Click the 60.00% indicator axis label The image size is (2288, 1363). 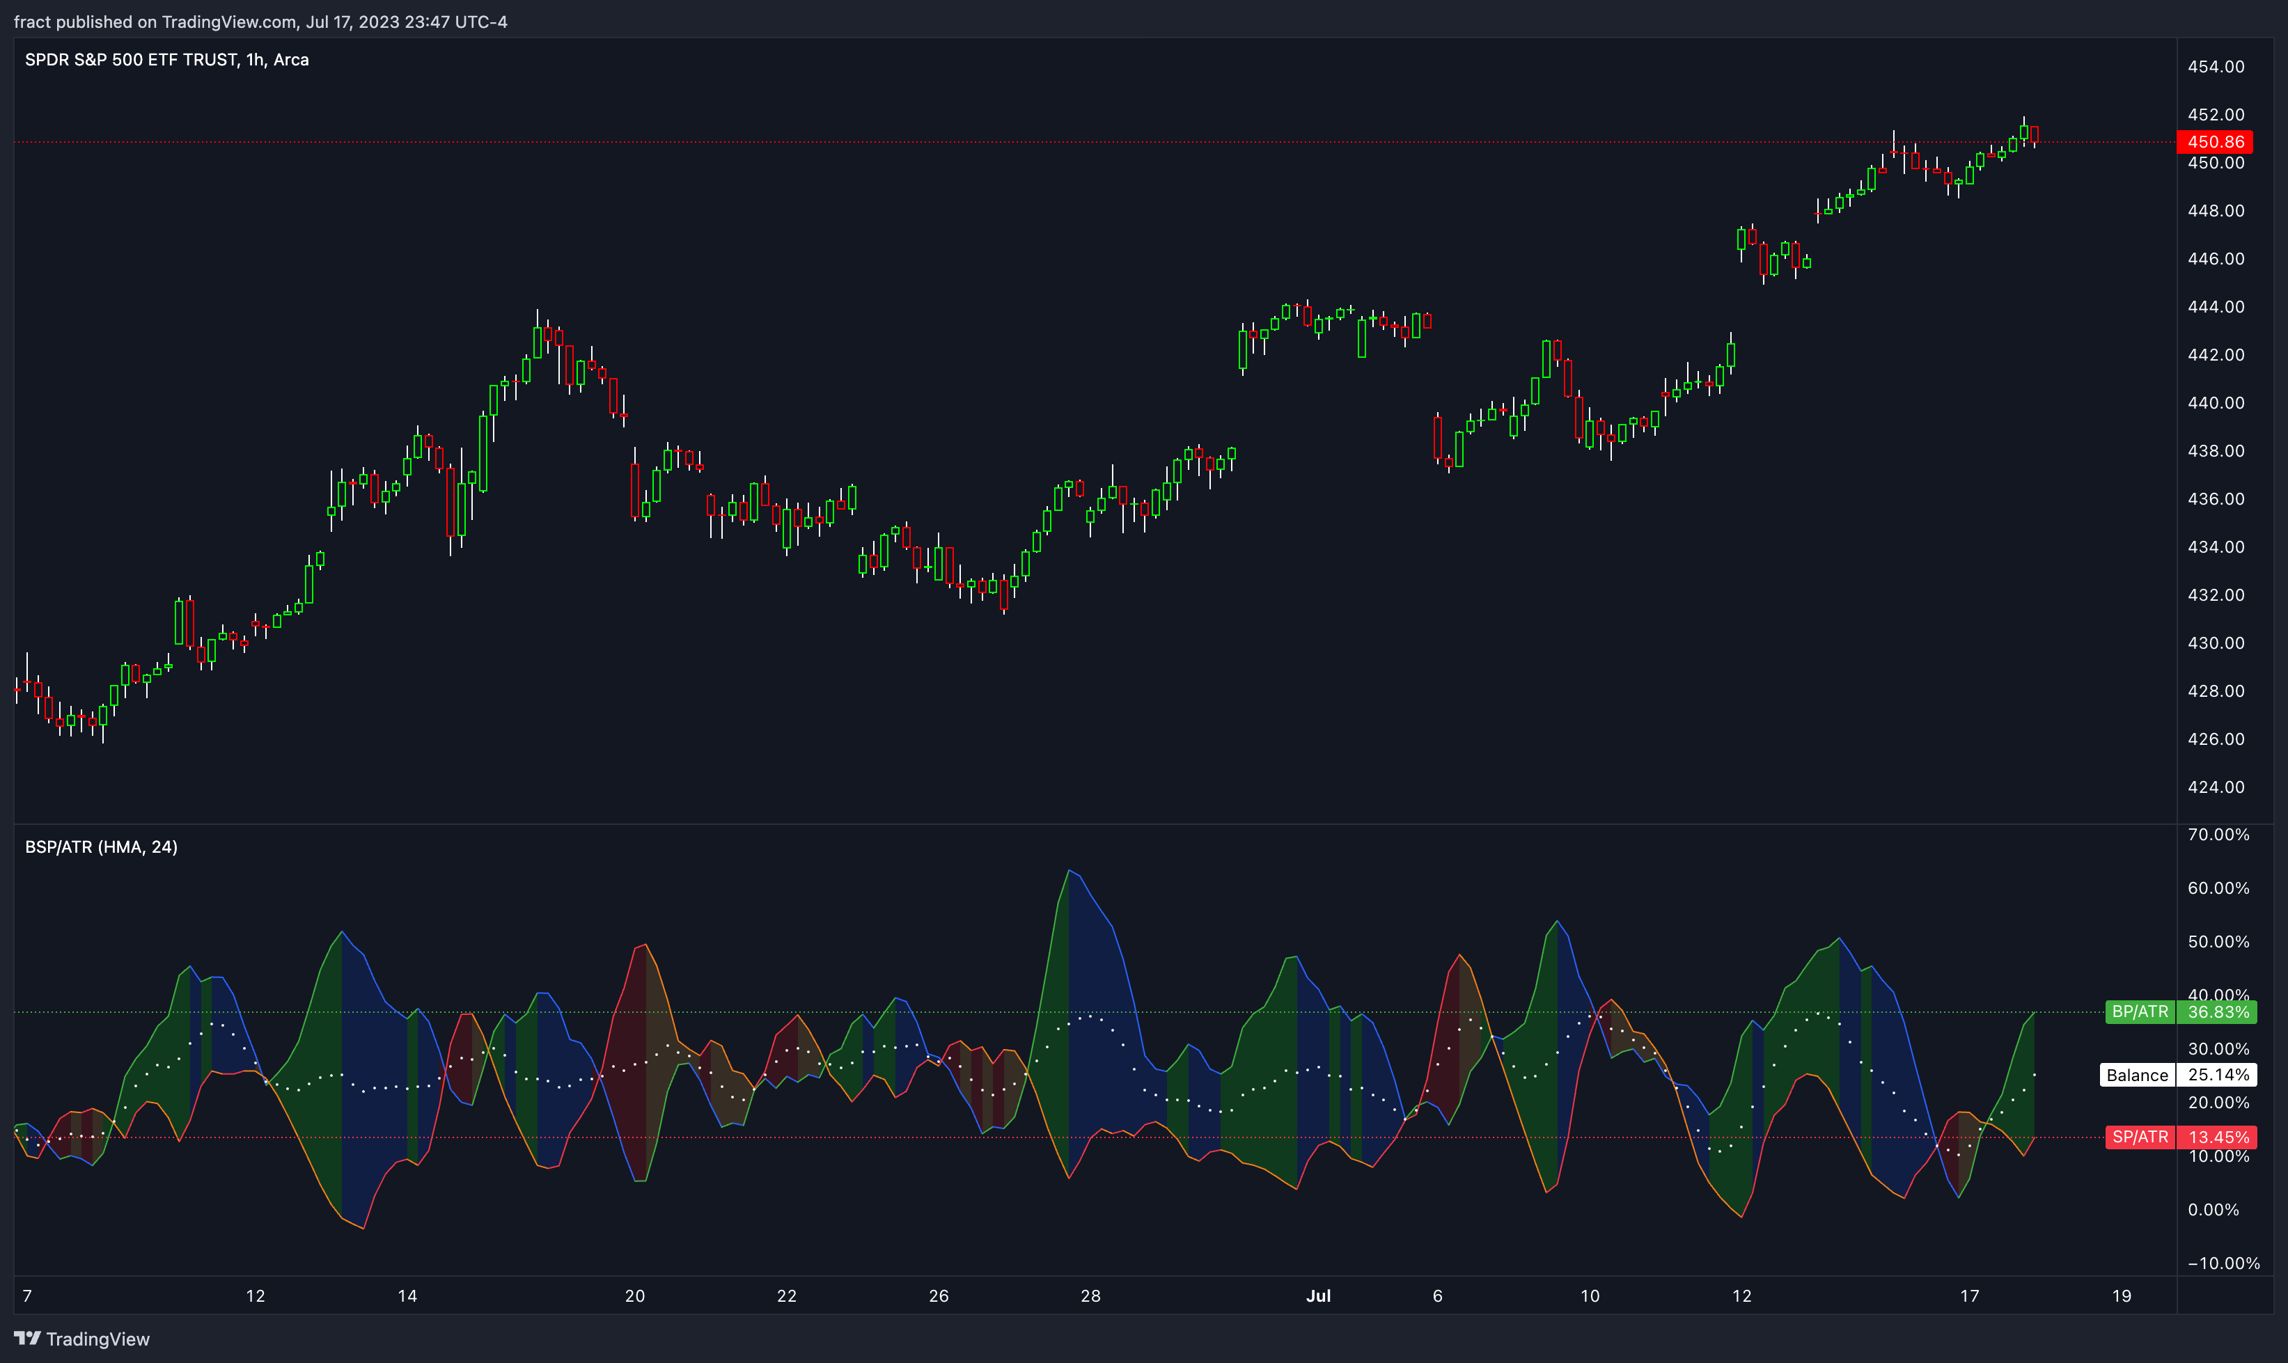(2218, 888)
